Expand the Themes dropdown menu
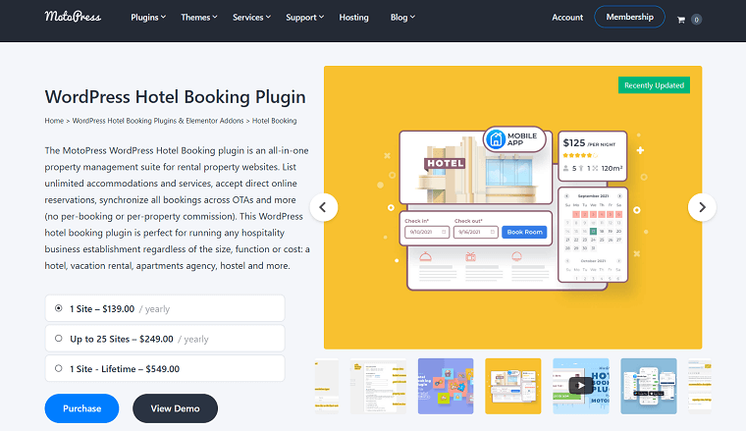The width and height of the screenshot is (746, 431). (199, 17)
